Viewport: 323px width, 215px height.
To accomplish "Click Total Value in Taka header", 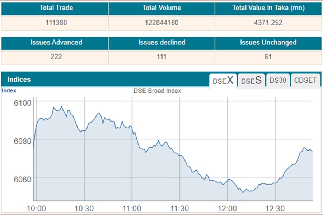I will [x=268, y=8].
